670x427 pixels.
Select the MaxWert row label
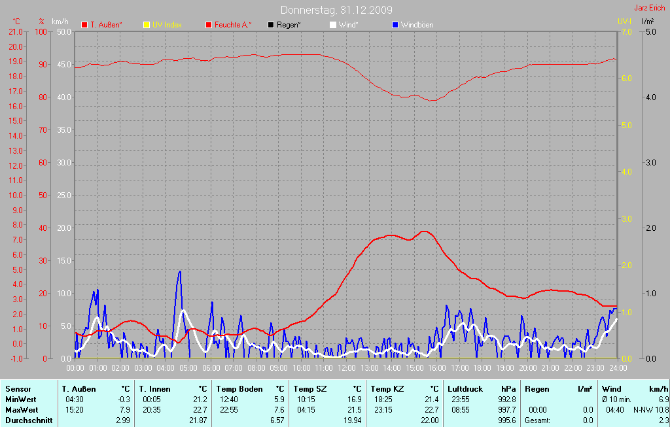pyautogui.click(x=22, y=409)
